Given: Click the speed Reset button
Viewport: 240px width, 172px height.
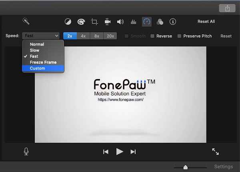Looking at the screenshot, I should coord(226,36).
